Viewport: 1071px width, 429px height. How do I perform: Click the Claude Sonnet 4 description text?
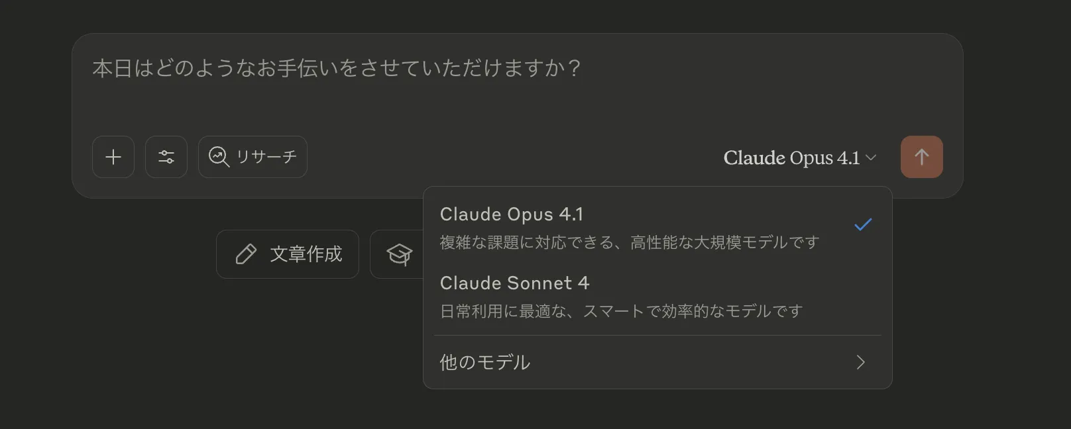[x=620, y=310]
